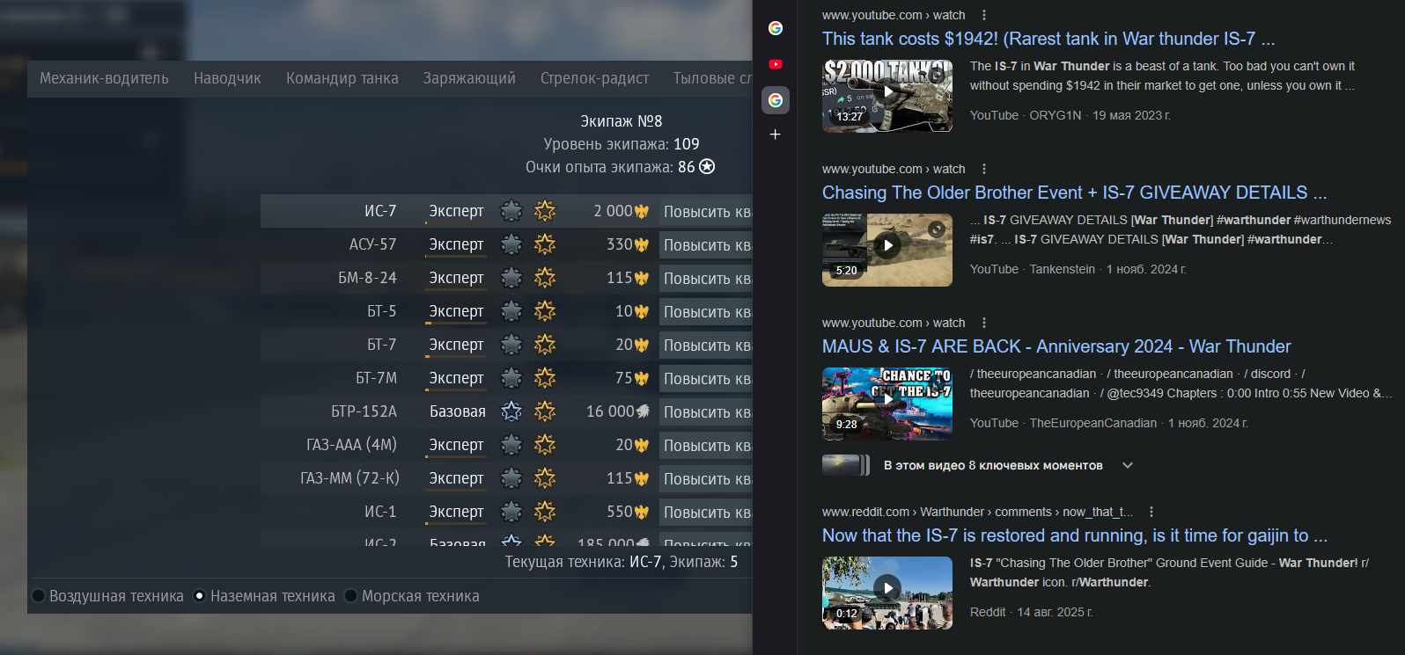The image size is (1405, 655).
Task: Open 'This tank costs $1942!' search result link
Action: pyautogui.click(x=1048, y=39)
